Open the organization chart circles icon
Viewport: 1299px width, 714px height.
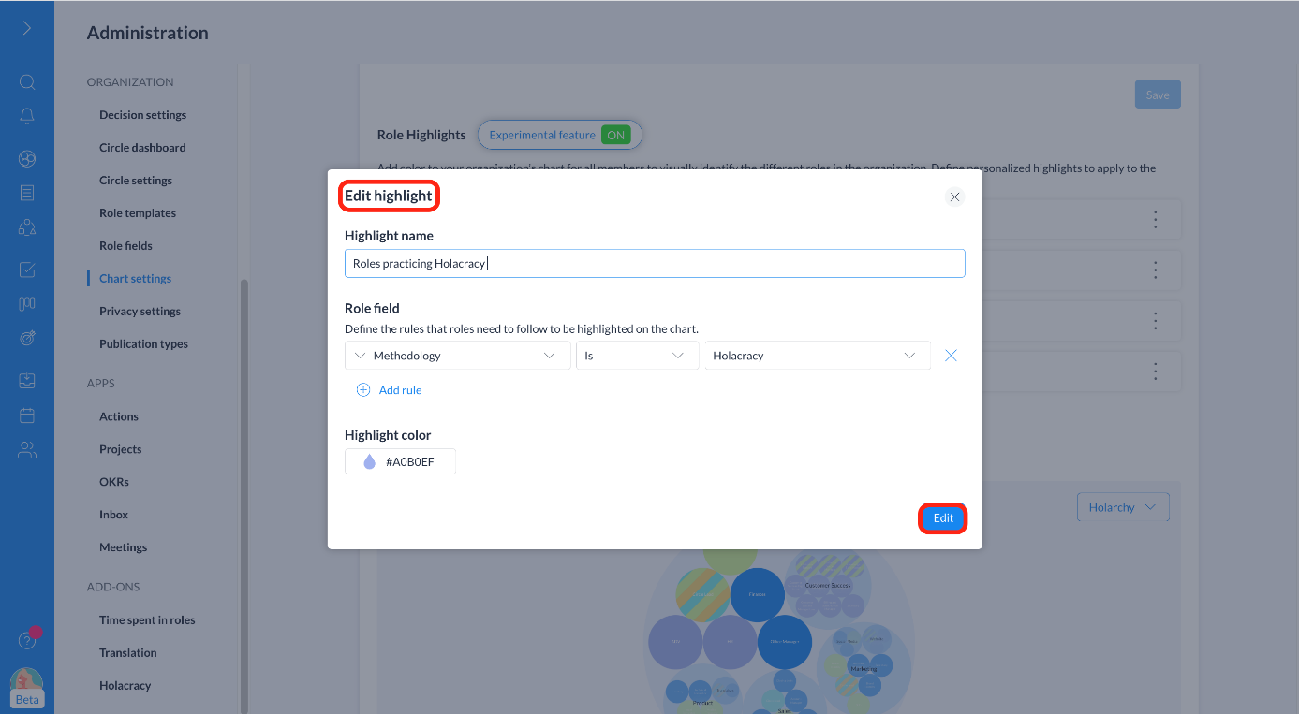pos(27,159)
